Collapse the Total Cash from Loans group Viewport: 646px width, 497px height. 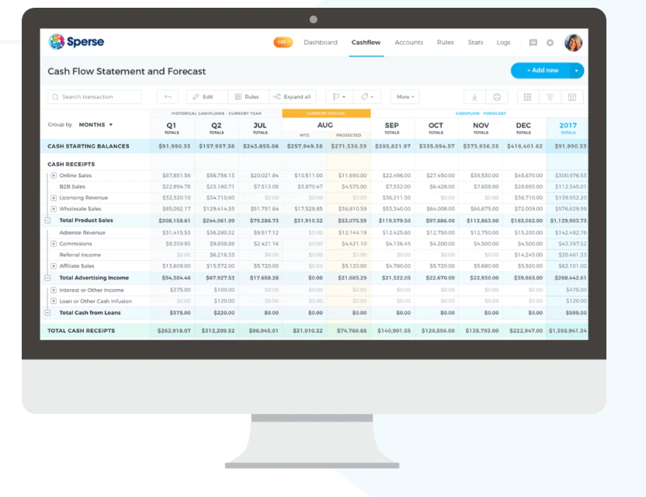[48, 313]
